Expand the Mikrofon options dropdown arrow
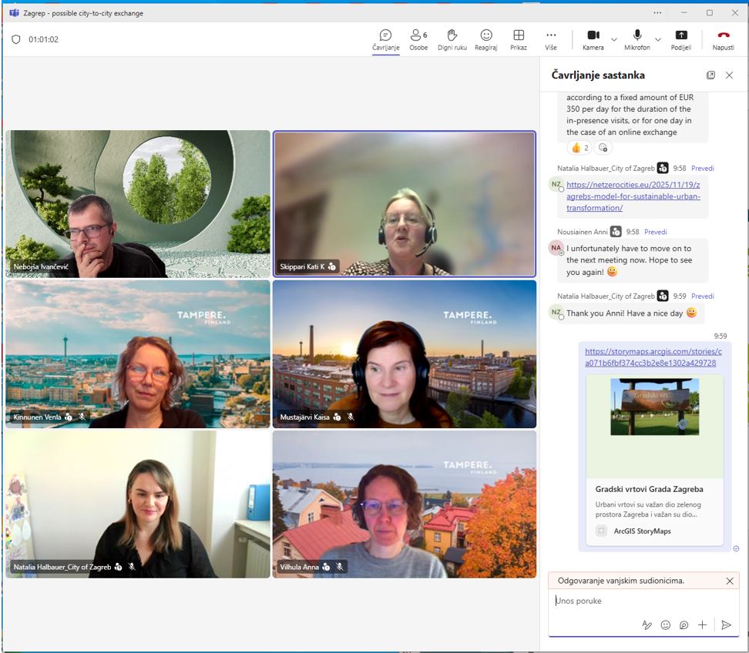 658,39
